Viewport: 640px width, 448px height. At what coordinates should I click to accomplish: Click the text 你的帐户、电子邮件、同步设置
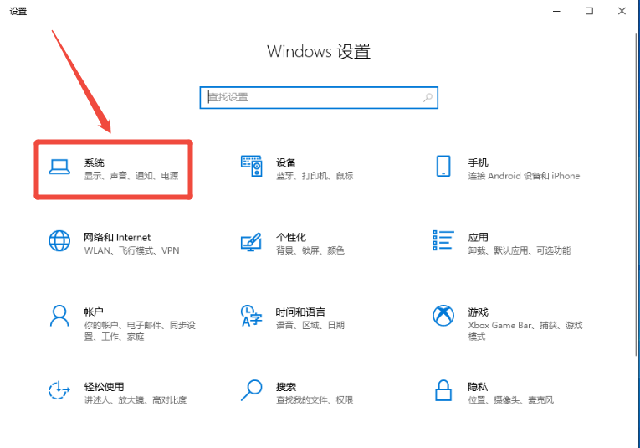[140, 331]
